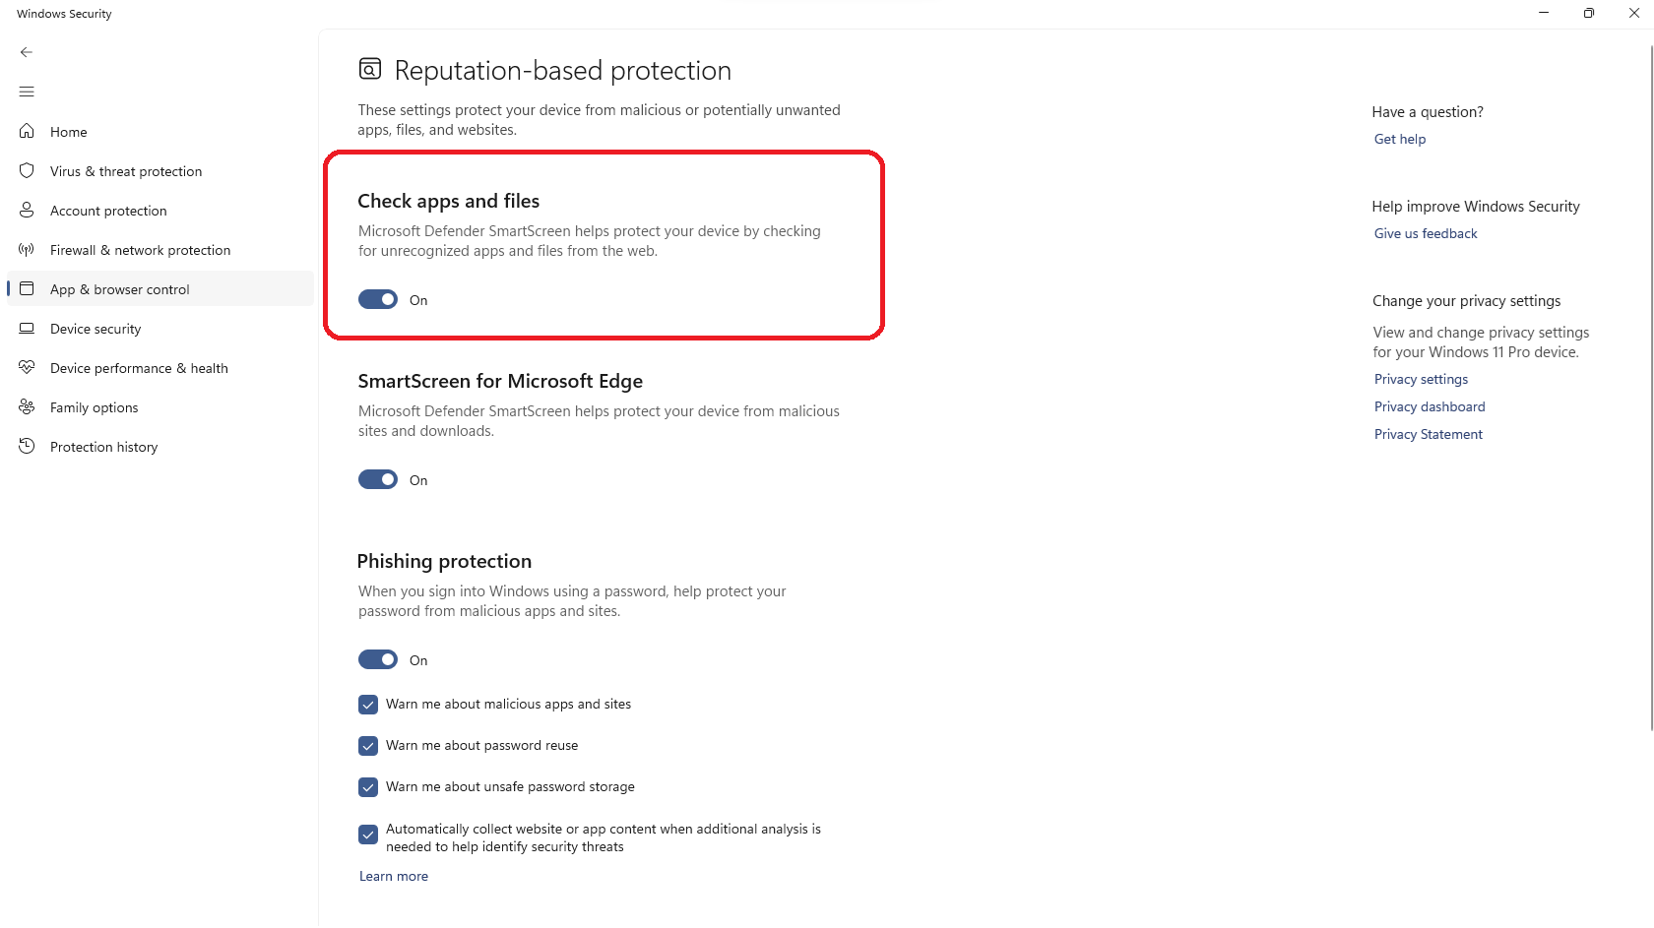Click the back arrow icon
Screen dimensions: 1654x928
(27, 52)
